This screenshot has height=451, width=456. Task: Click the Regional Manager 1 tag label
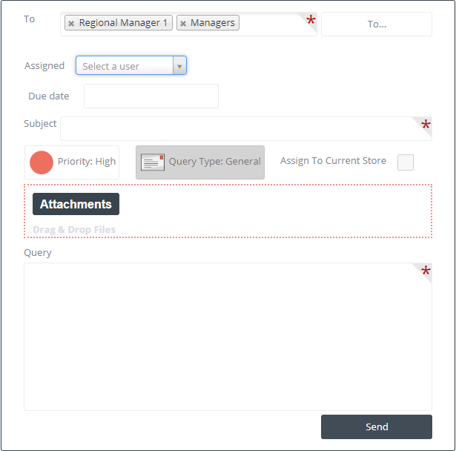tap(123, 23)
